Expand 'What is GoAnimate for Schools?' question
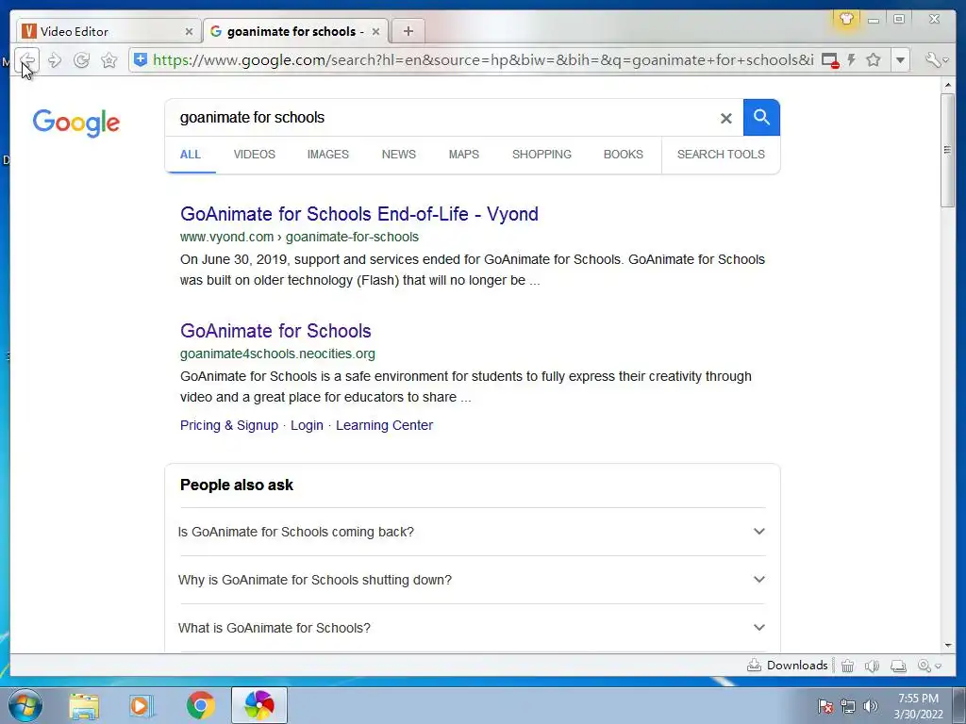The image size is (966, 724). [x=472, y=628]
